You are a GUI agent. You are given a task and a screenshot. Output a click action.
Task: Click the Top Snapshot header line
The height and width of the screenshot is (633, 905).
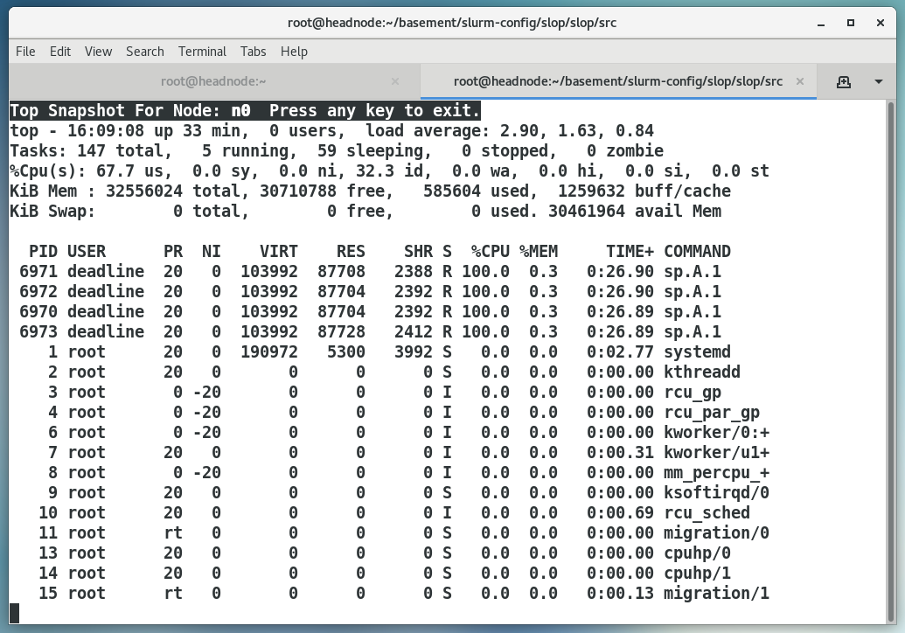pyautogui.click(x=245, y=111)
